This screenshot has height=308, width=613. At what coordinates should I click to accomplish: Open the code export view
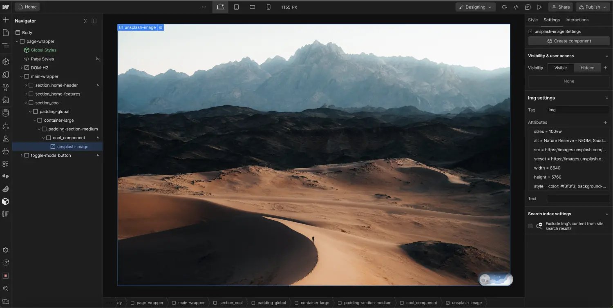tap(516, 7)
